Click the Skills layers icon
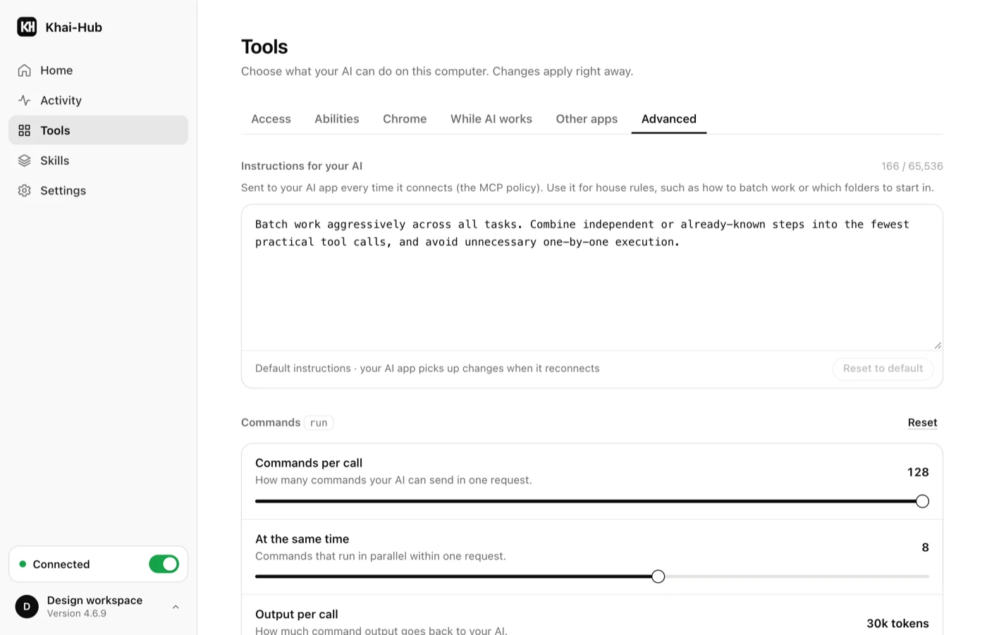 coord(25,161)
